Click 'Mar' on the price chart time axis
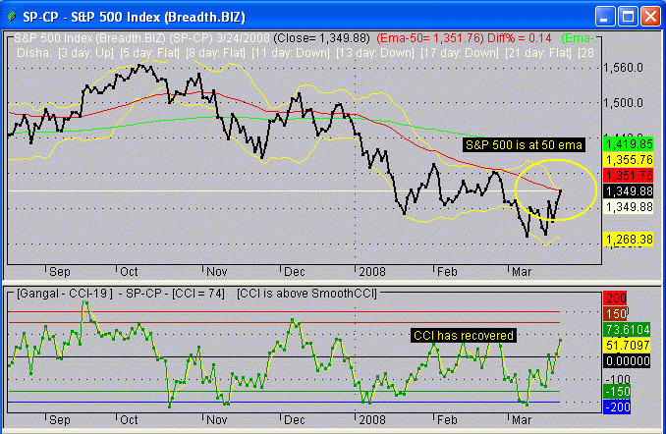This screenshot has height=434, width=666. point(522,272)
